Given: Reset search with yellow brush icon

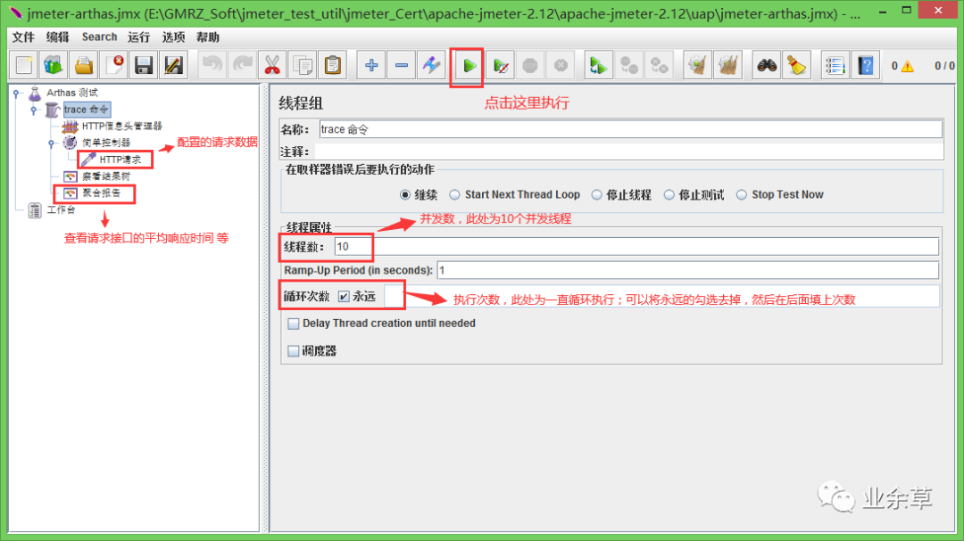Looking at the screenshot, I should 797,65.
